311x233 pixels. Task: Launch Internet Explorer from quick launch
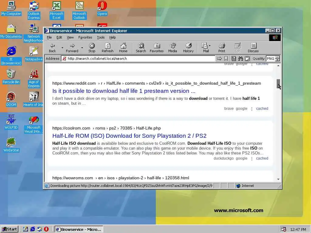click(x=32, y=229)
